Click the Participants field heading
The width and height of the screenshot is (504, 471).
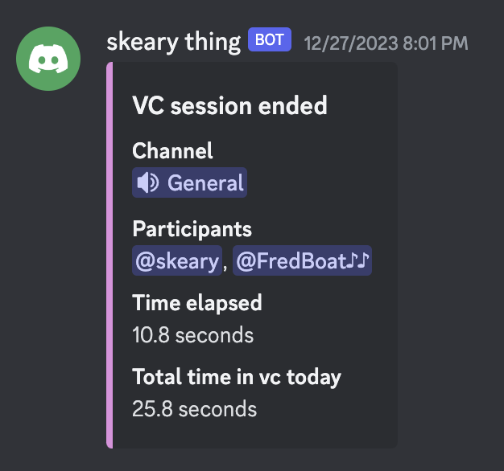pos(192,229)
